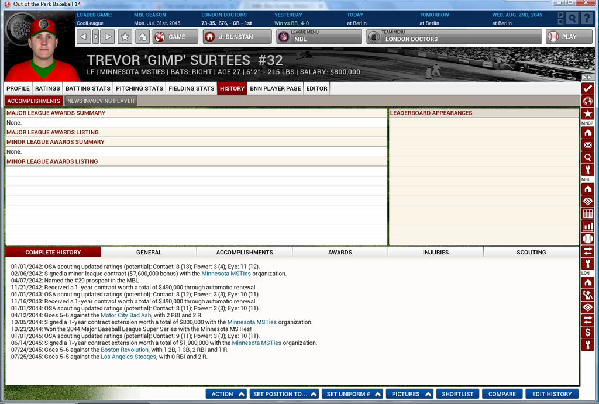Open the navigation history dropdown arrow

(95, 37)
